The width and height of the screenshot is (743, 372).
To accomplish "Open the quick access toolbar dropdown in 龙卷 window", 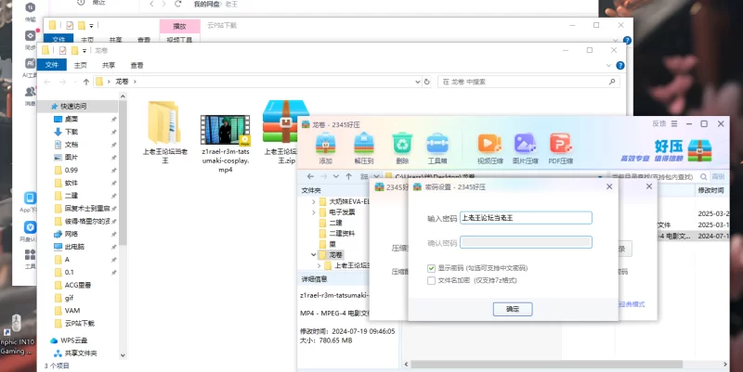I will 85,51.
